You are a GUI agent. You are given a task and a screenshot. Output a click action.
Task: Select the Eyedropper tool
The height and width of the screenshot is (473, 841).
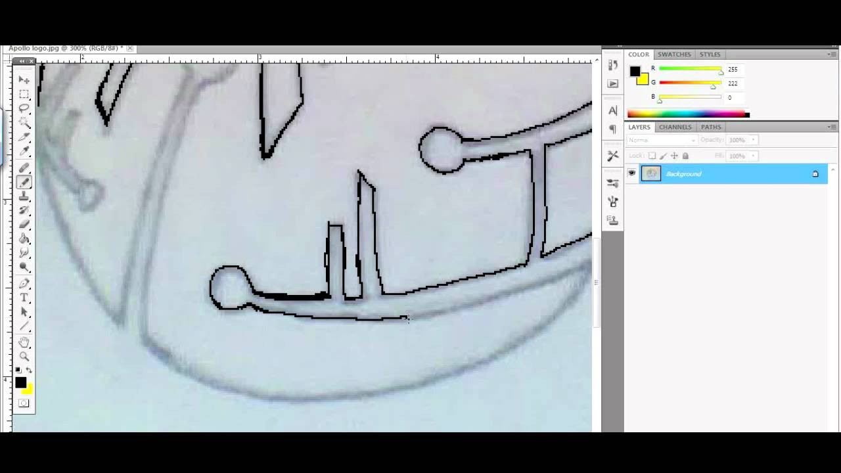click(x=24, y=152)
